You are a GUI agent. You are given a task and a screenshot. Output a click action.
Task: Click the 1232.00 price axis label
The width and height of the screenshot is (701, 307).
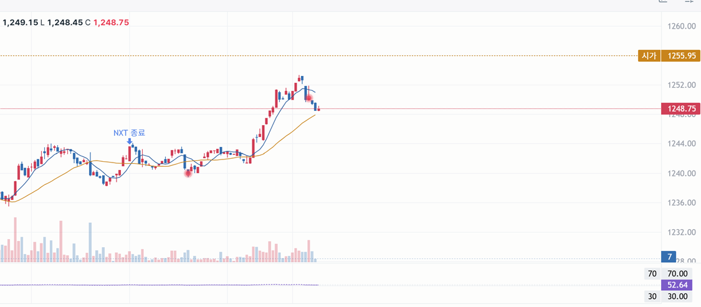[682, 232]
